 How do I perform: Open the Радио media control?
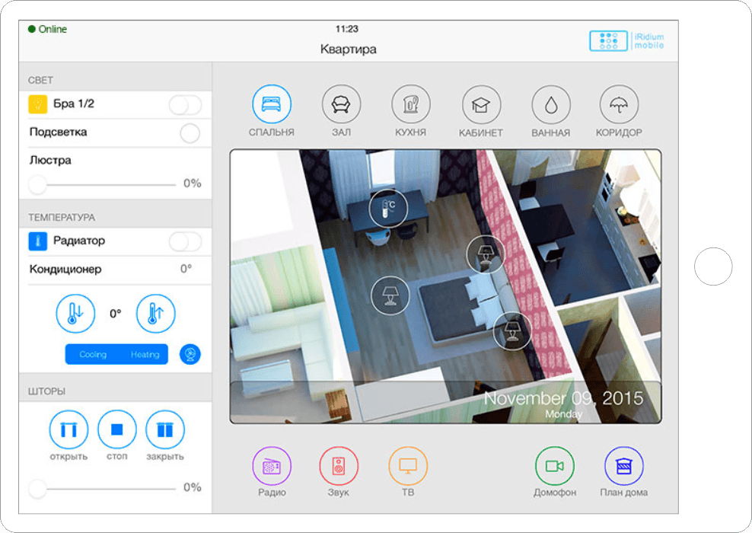click(272, 467)
